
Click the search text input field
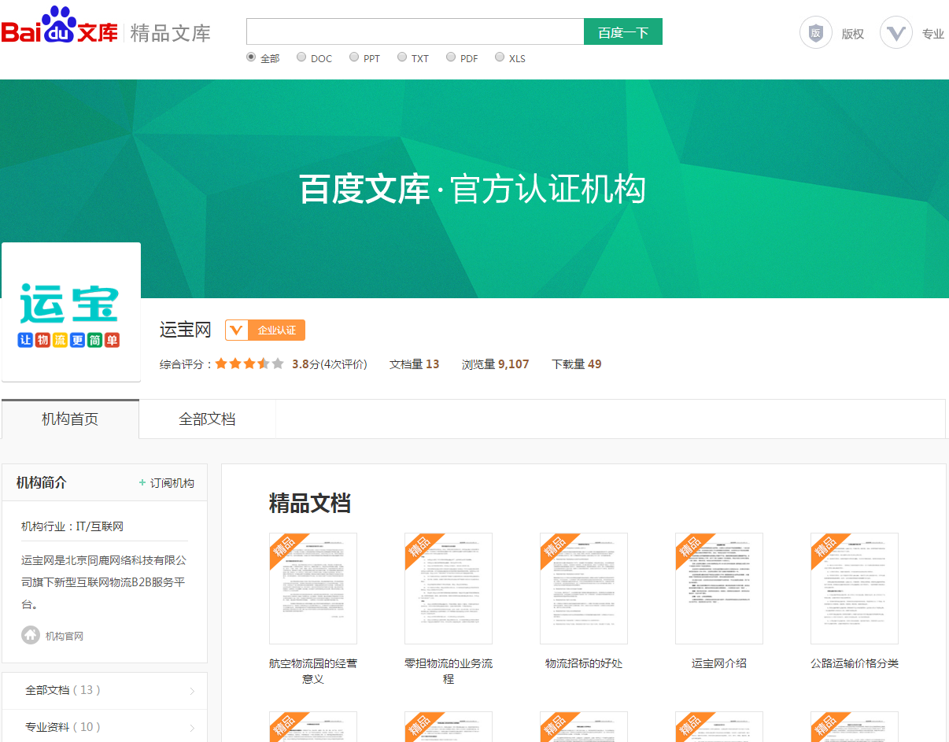415,32
